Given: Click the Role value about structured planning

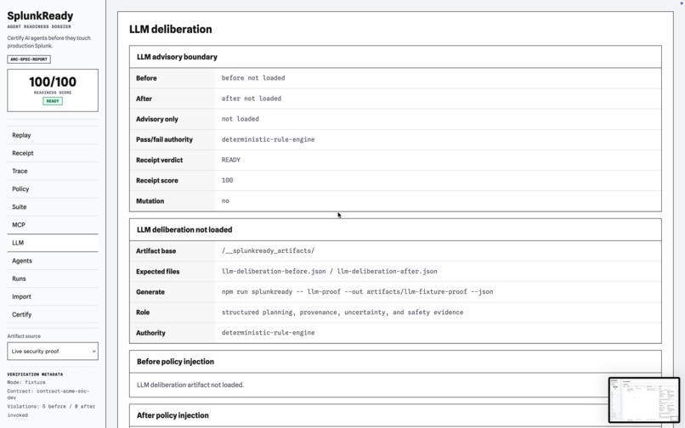Looking at the screenshot, I should [x=342, y=313].
